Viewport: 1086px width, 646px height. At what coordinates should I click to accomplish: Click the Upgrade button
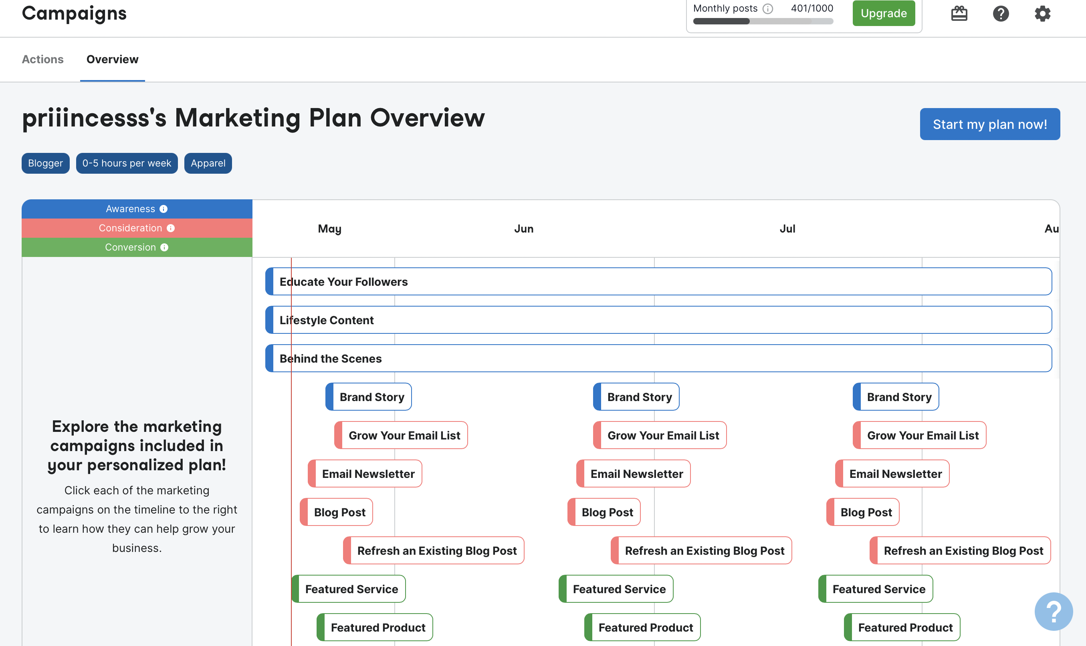click(x=883, y=14)
